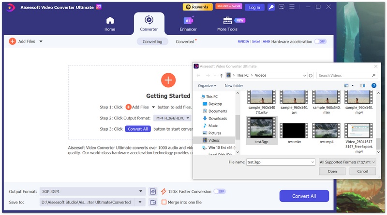Select the test.mp4 thumbnail
This screenshot has width=387, height=215.
(x=326, y=130)
